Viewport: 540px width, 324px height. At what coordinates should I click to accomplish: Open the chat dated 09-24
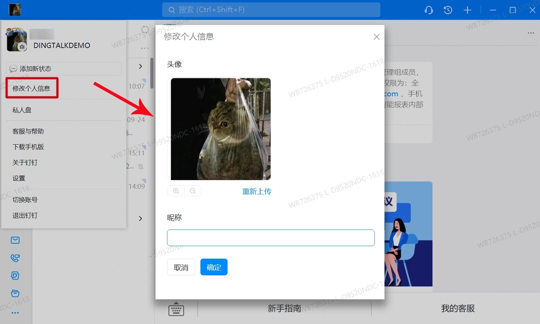coord(136,120)
